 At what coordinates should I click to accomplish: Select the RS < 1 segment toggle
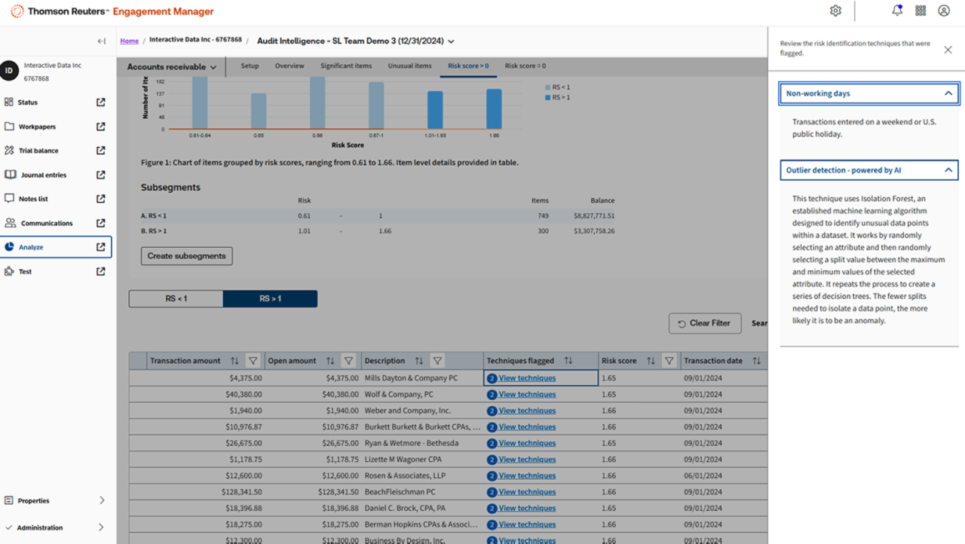[176, 299]
